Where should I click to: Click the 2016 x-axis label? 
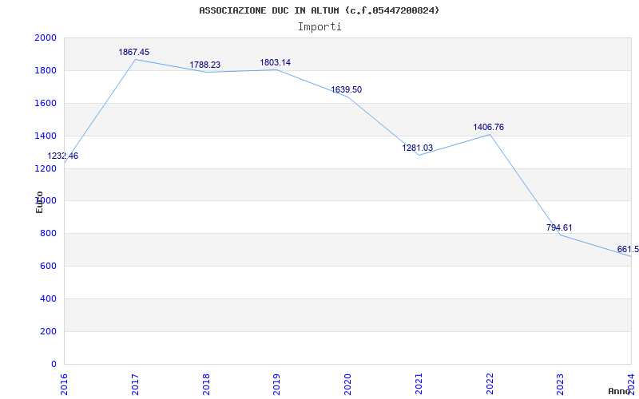(x=64, y=385)
